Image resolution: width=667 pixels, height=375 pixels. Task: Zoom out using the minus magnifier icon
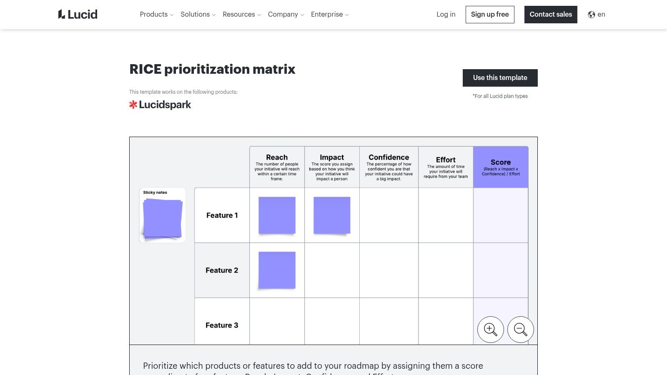click(520, 329)
